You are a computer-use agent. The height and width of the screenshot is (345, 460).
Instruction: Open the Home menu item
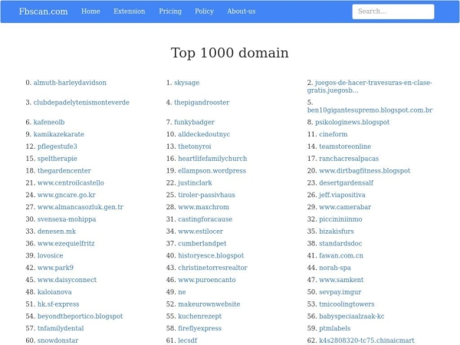[x=90, y=11]
